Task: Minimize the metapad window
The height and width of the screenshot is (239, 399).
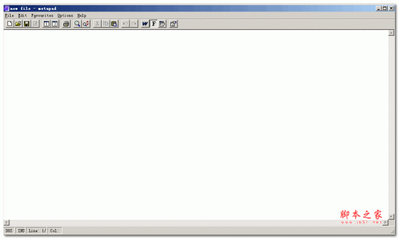Action: tap(378, 9)
